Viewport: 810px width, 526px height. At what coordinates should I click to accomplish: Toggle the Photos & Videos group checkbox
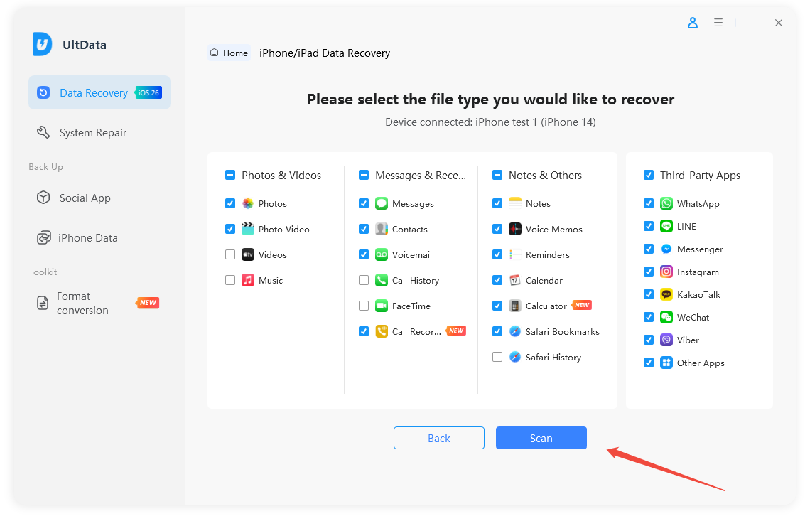(x=230, y=175)
